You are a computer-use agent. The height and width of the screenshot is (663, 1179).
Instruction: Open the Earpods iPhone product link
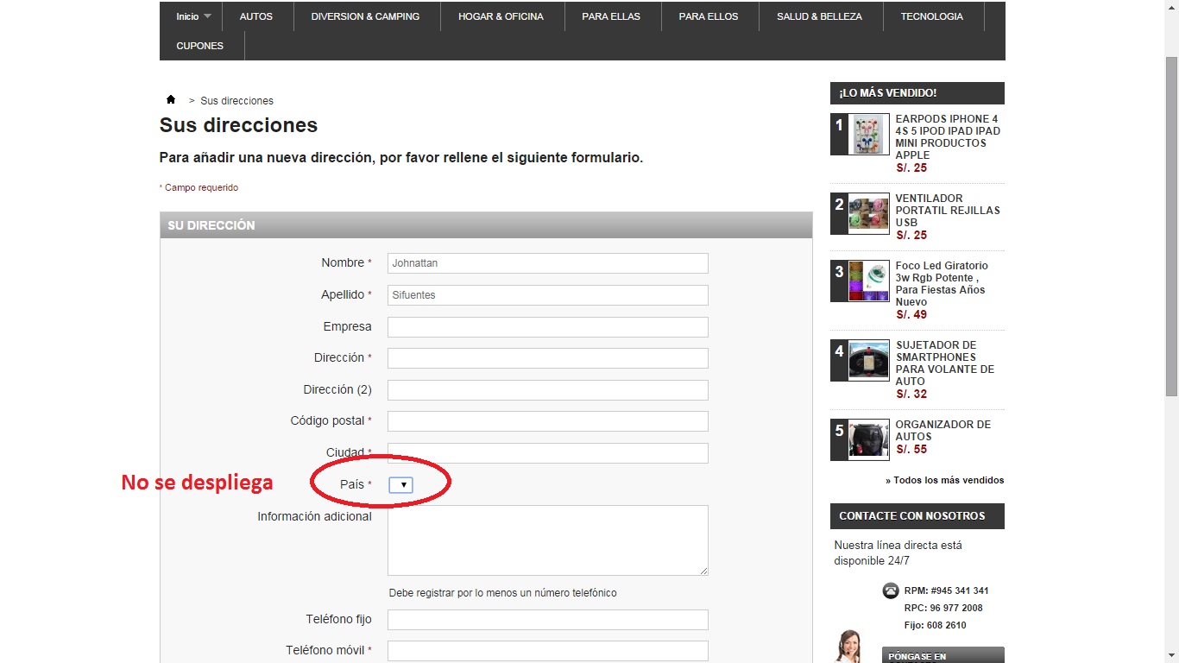pyautogui.click(x=948, y=137)
